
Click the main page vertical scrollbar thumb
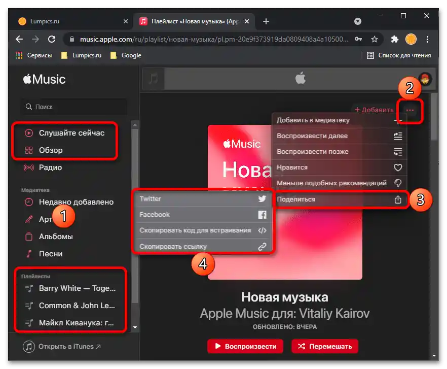(434, 117)
